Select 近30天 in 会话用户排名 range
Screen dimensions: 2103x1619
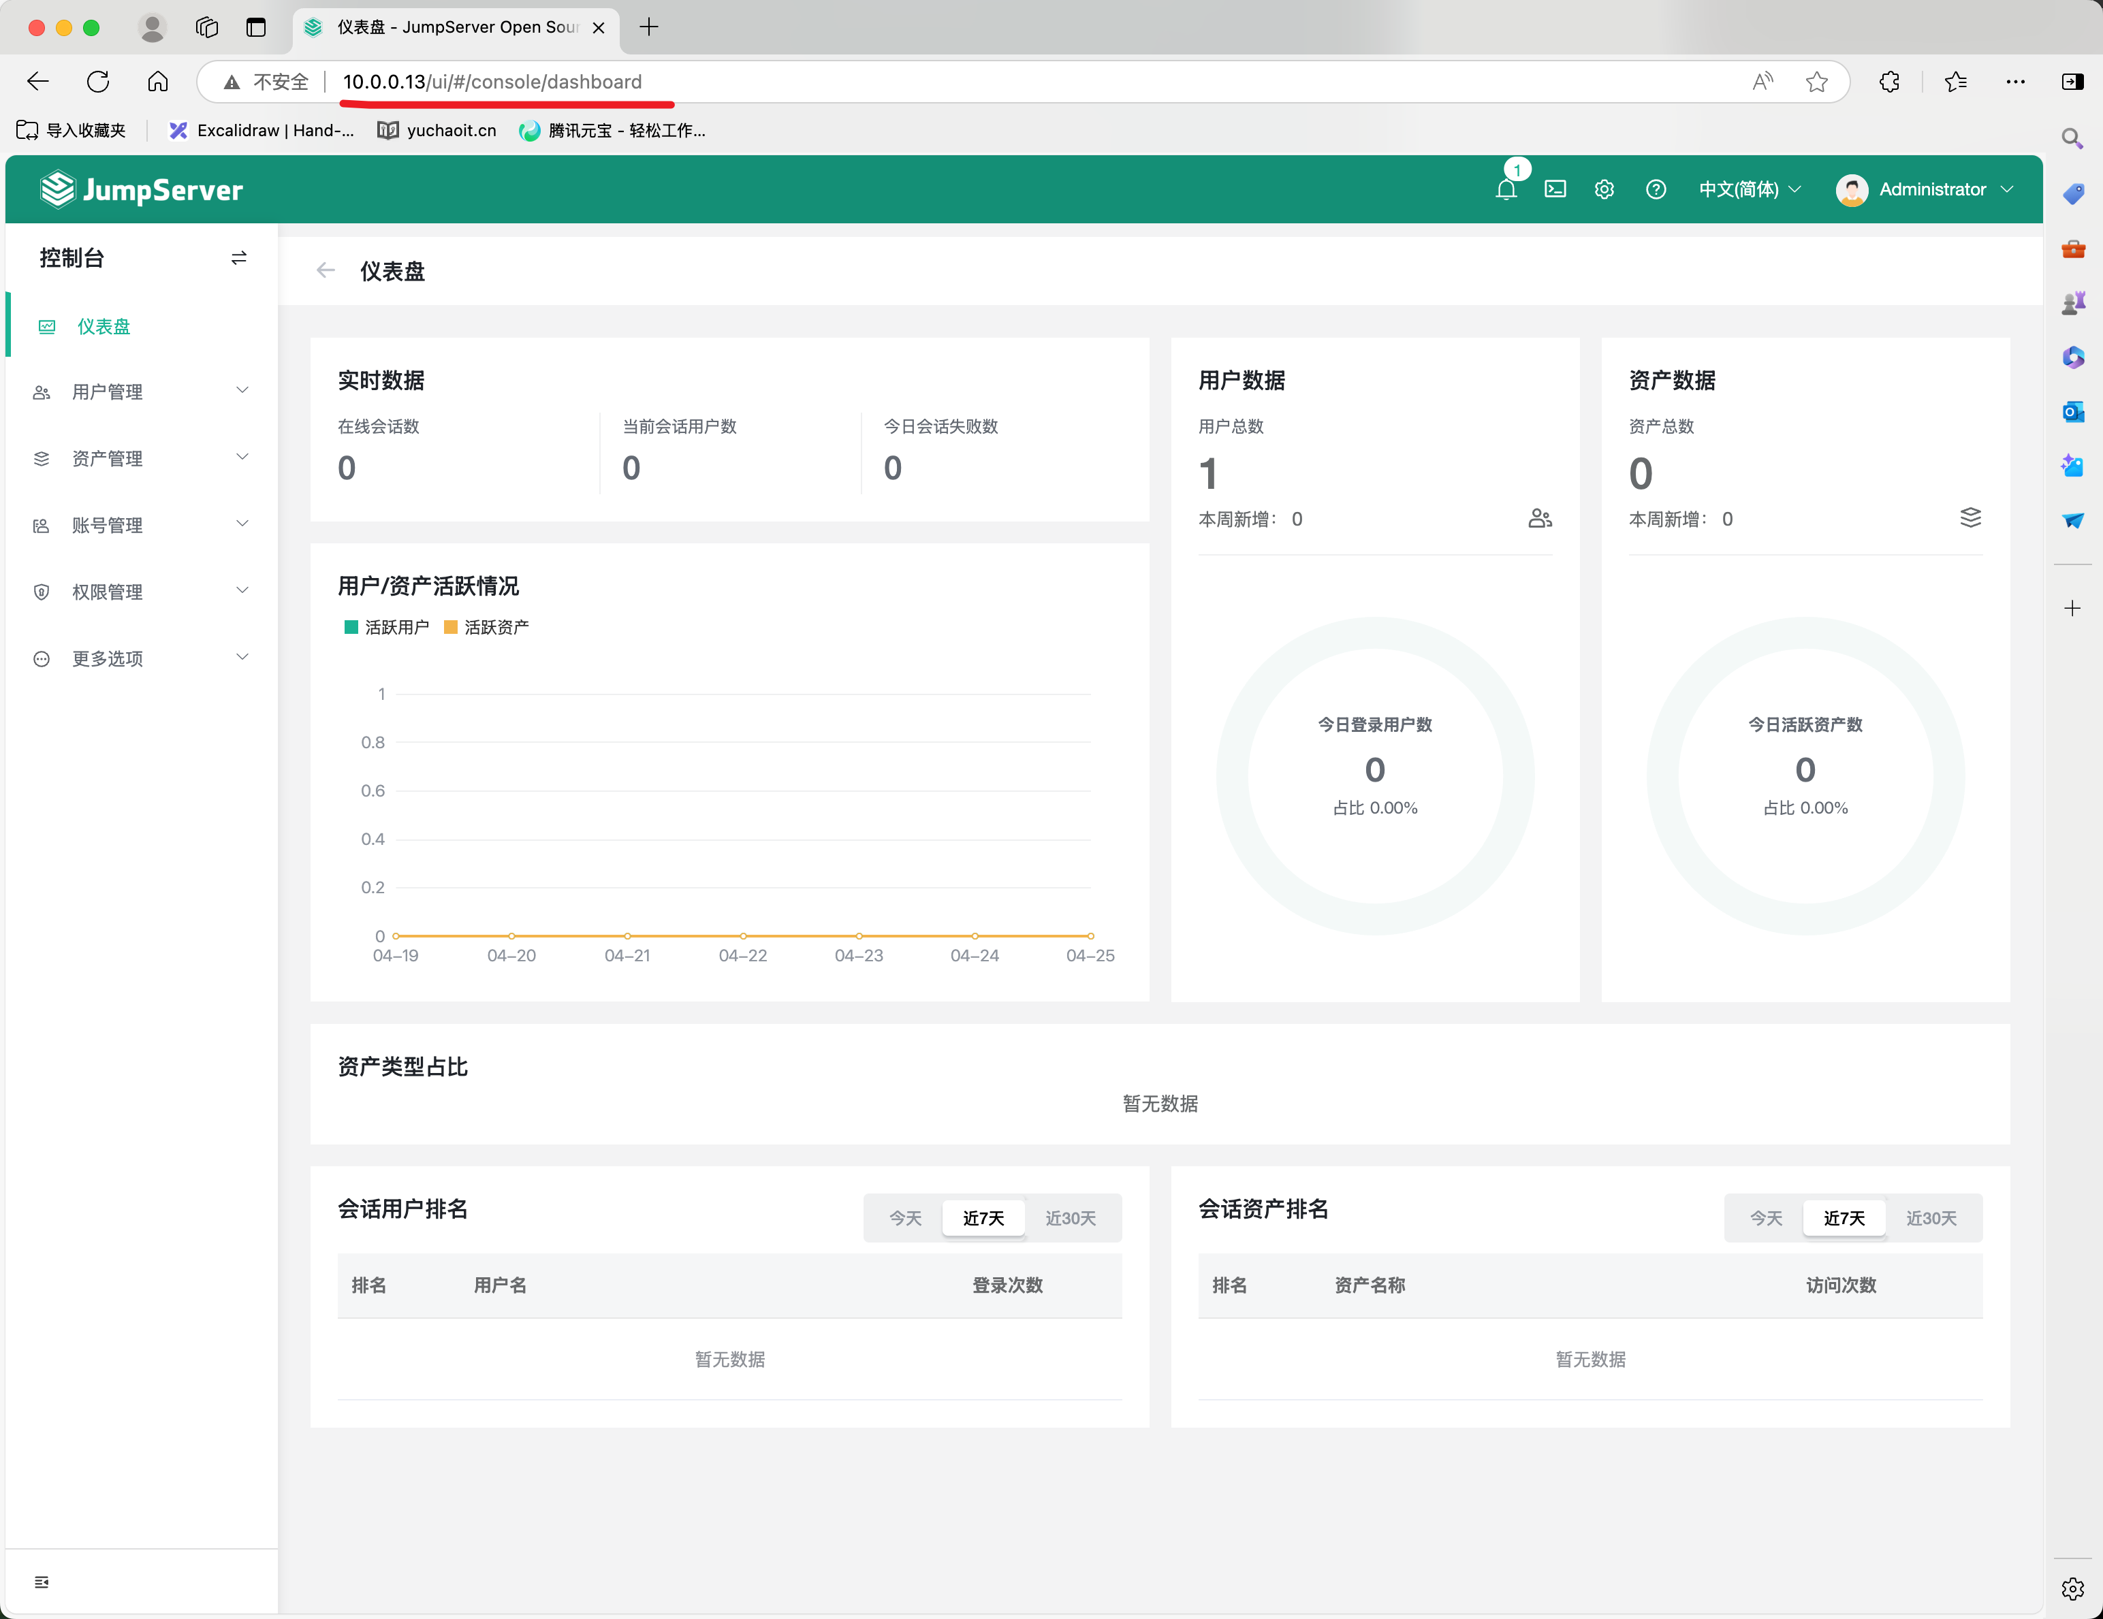click(x=1070, y=1217)
